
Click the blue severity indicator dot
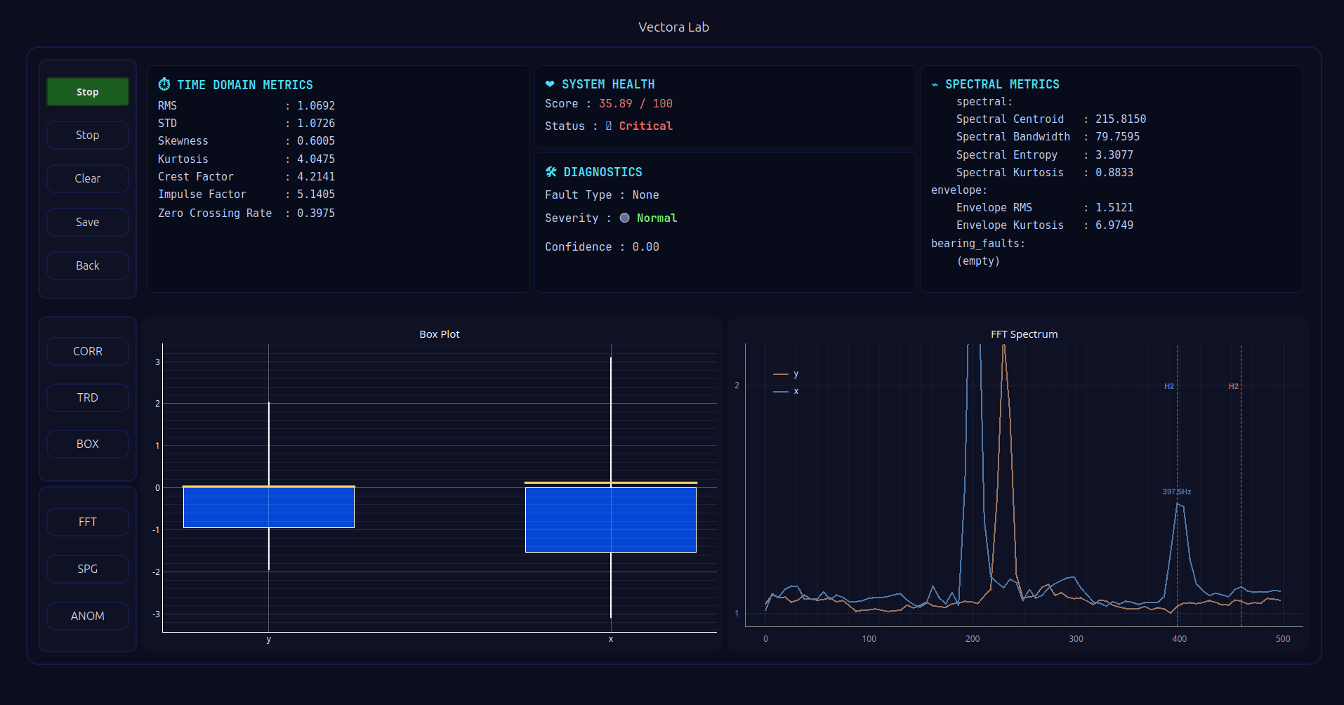click(624, 218)
